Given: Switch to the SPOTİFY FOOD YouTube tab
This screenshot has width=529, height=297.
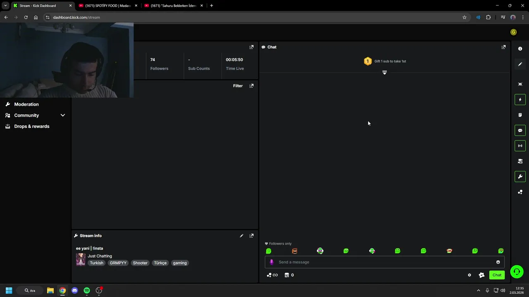Looking at the screenshot, I should (108, 6).
